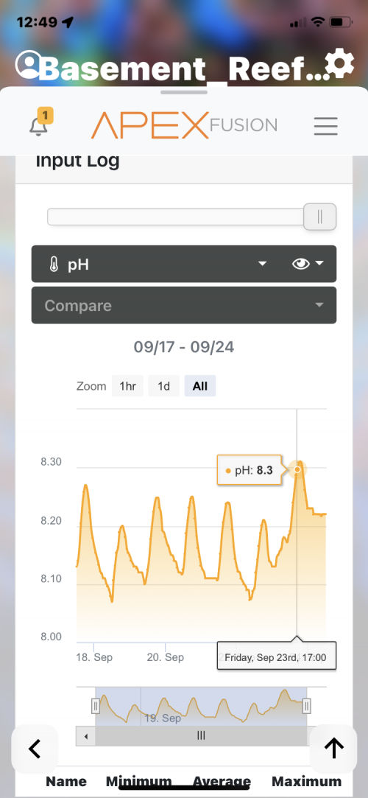Expand the arrow next to the eye icon
The width and height of the screenshot is (368, 798).
coord(319,264)
